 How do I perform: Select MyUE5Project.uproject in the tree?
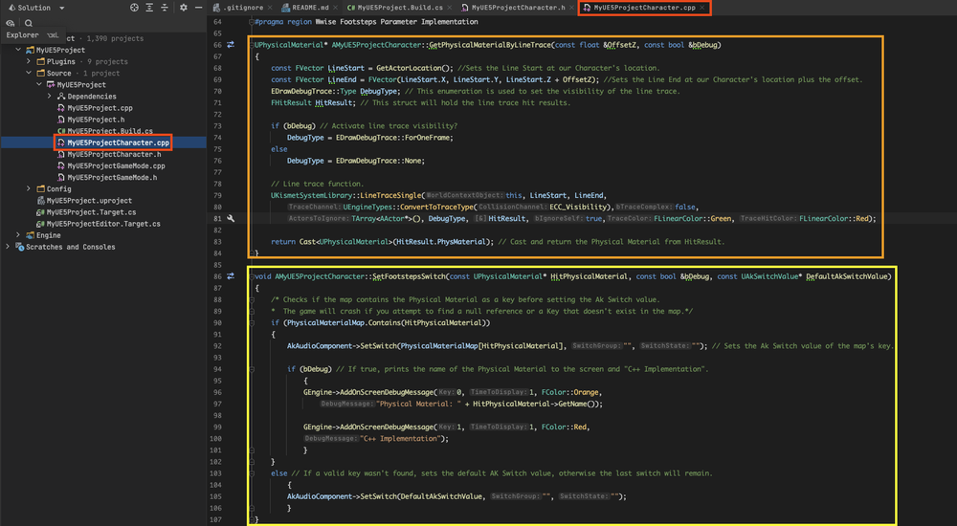(89, 201)
